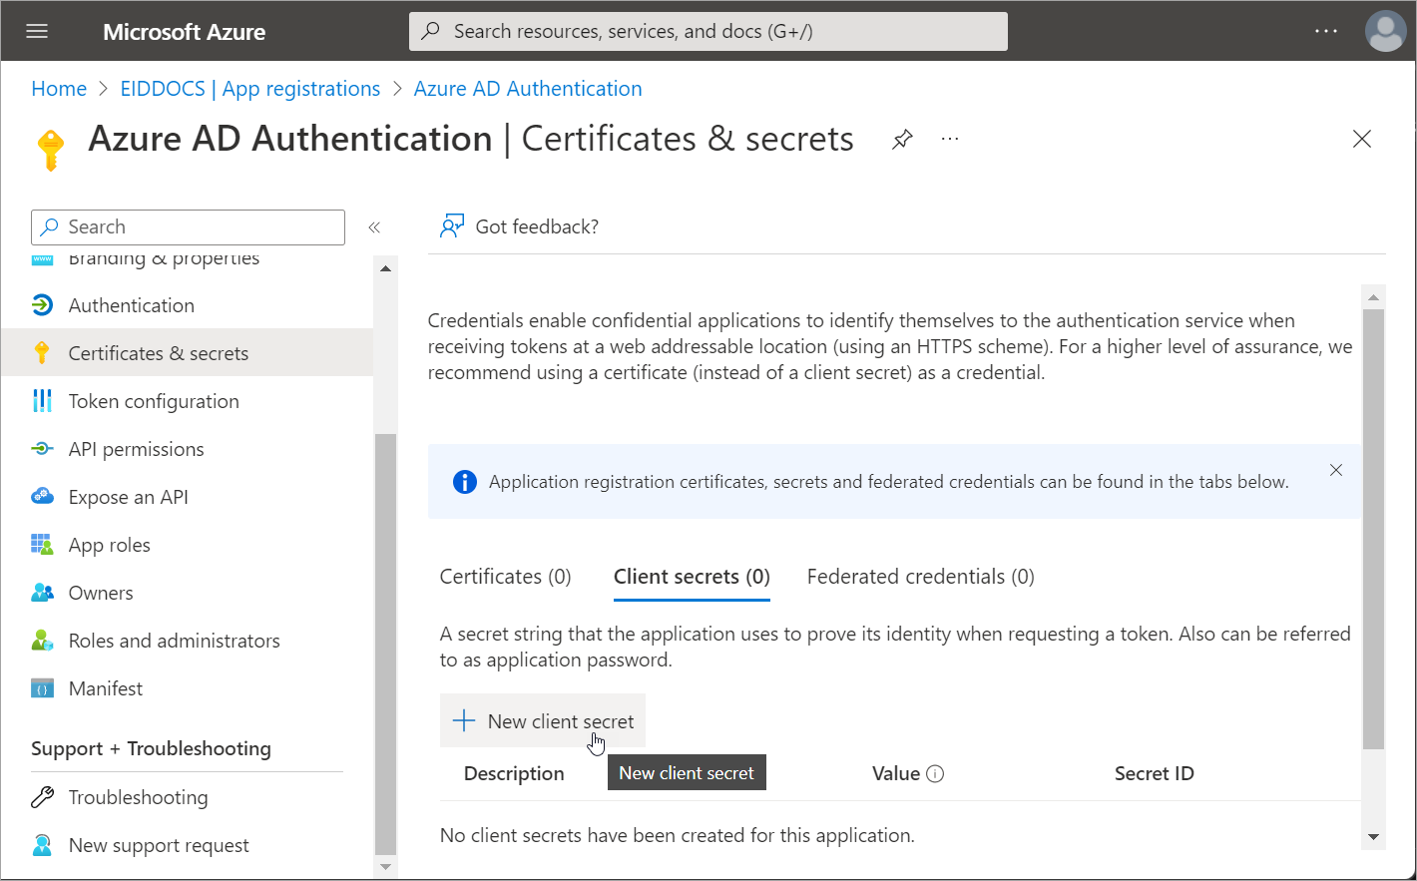Image resolution: width=1417 pixels, height=881 pixels.
Task: Pin the Certificates & secrets blade
Action: (x=902, y=139)
